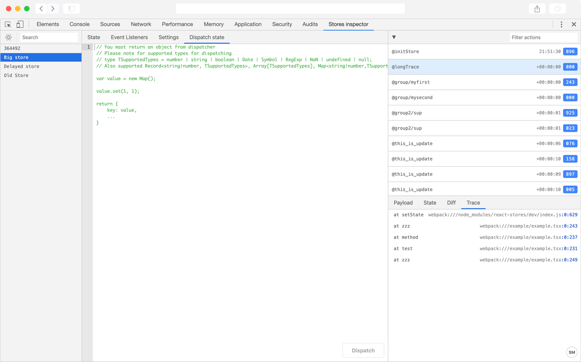Open the Elements tab
The width and height of the screenshot is (581, 362).
(48, 25)
